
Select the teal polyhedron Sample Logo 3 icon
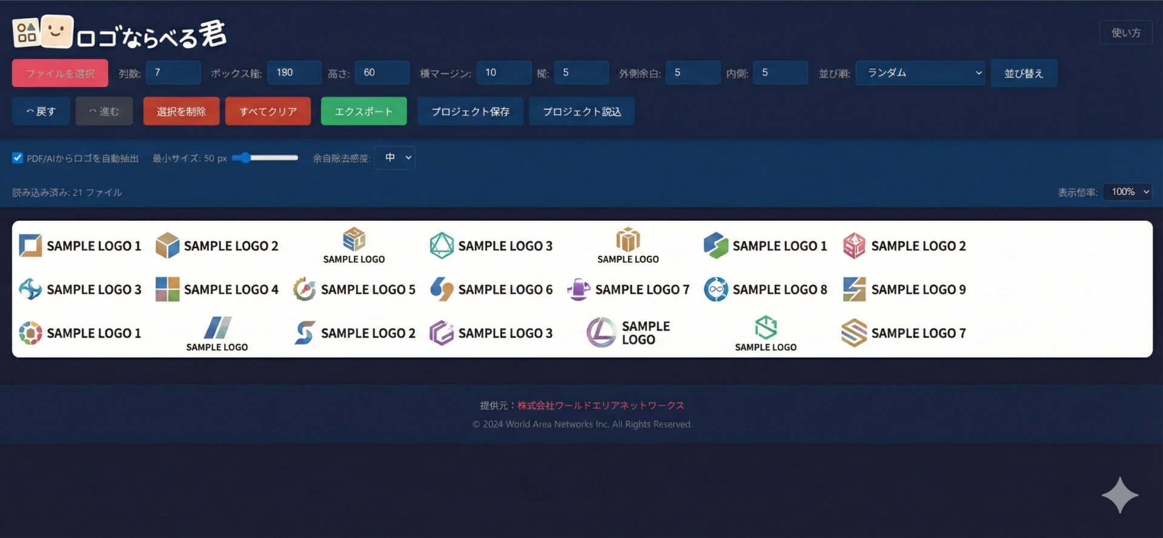442,246
